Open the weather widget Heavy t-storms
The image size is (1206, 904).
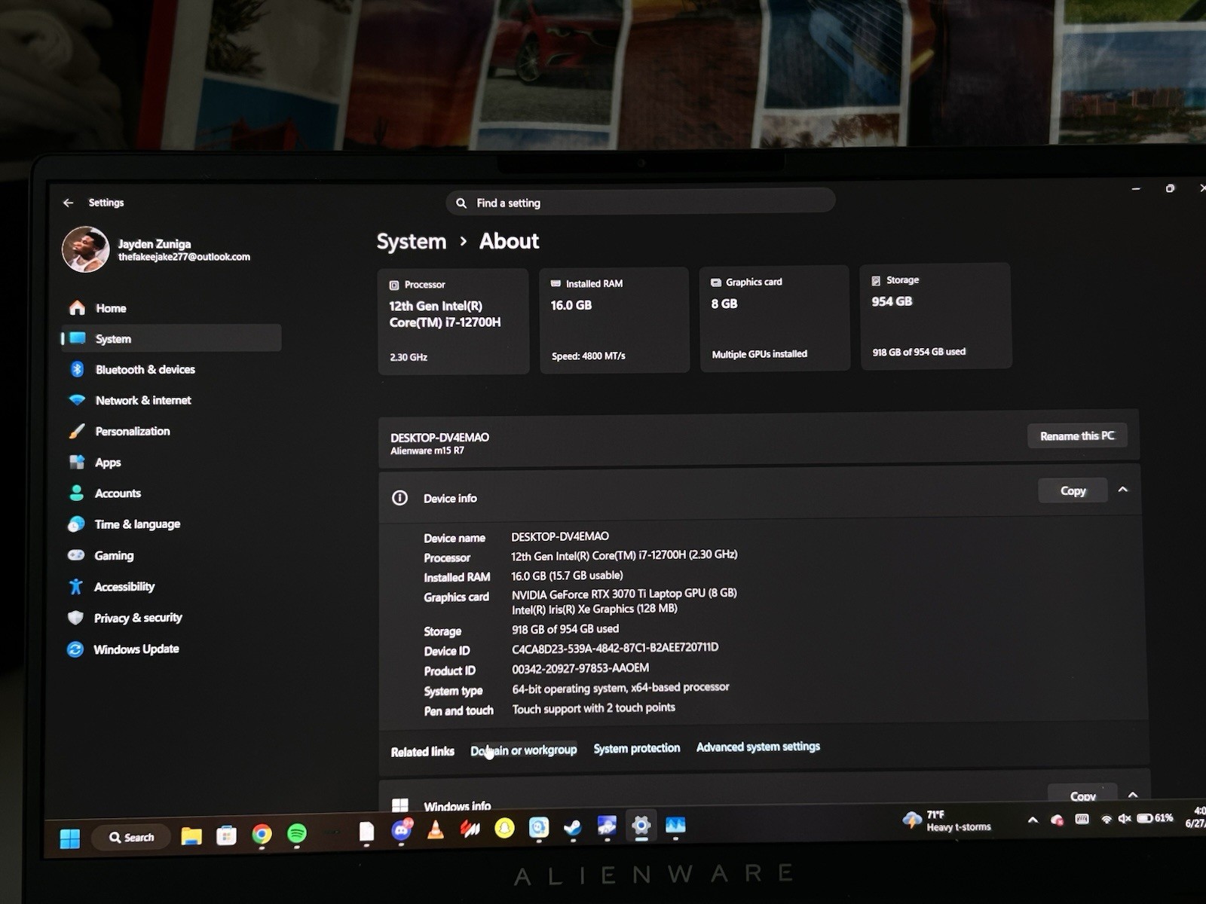tap(947, 820)
